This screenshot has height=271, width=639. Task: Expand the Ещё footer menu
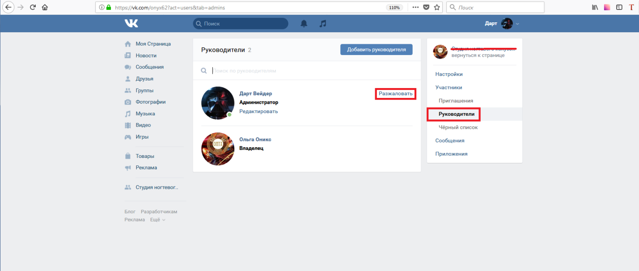tap(157, 220)
